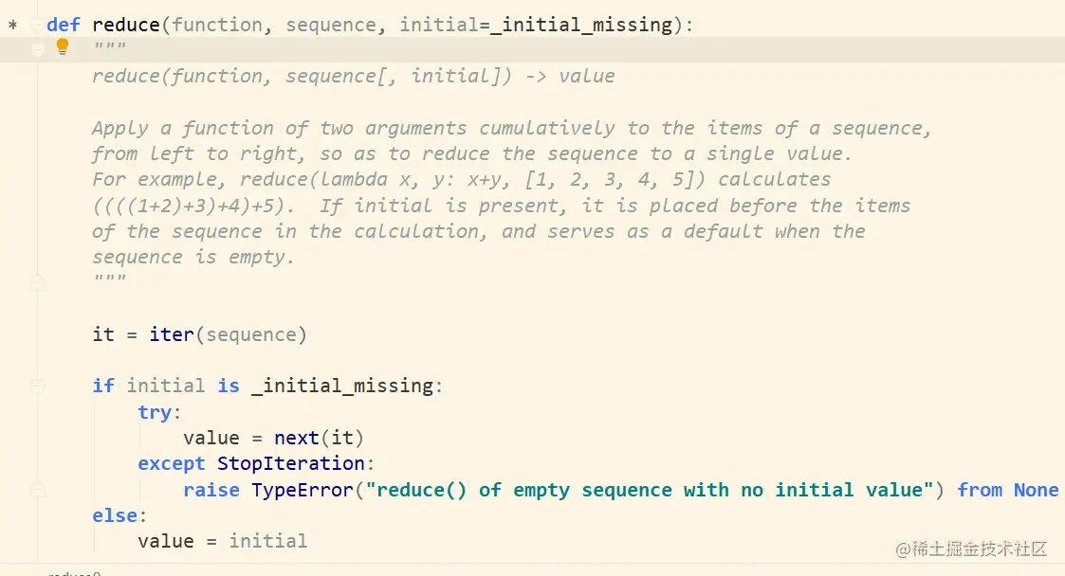Click the yellow lightbulb intention icon
Image resolution: width=1065 pixels, height=576 pixels.
63,46
